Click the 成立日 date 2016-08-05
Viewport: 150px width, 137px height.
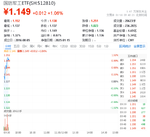[x=23, y=40]
